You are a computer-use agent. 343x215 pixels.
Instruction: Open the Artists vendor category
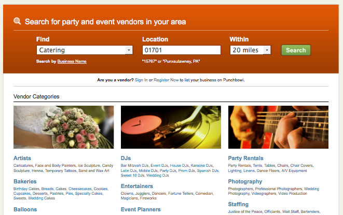point(22,158)
